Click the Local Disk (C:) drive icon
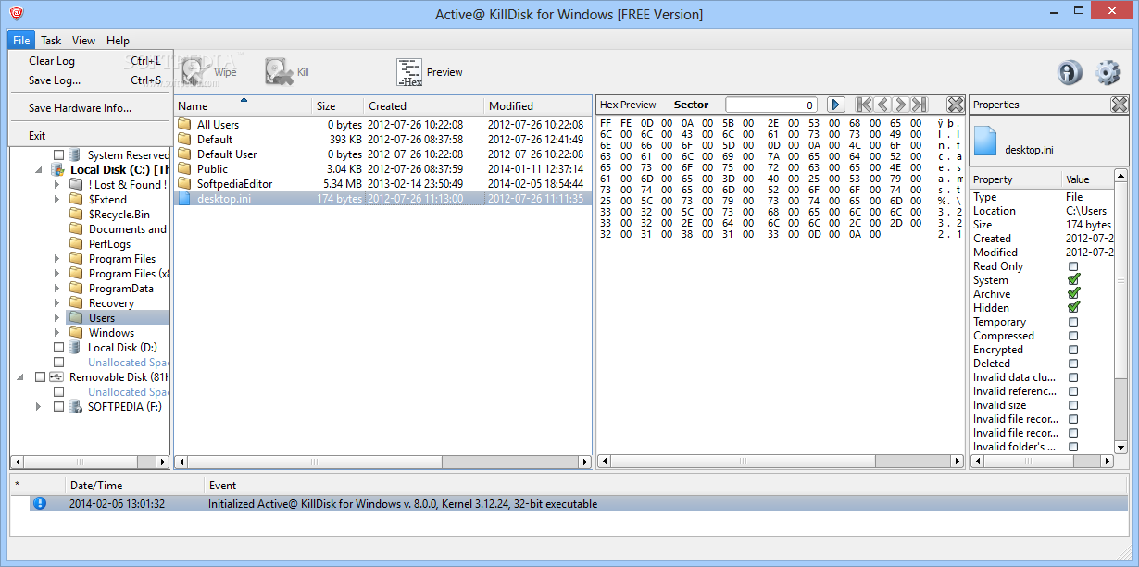The image size is (1139, 567). [58, 169]
